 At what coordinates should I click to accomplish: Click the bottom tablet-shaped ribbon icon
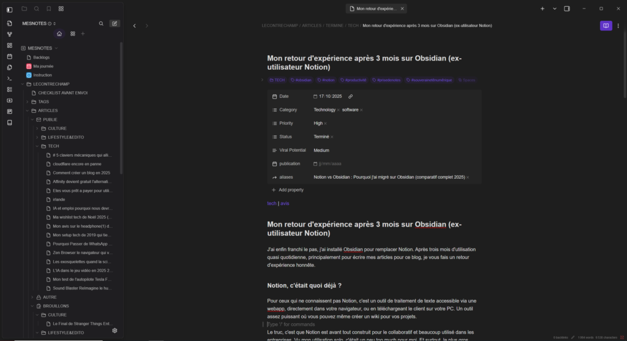[10, 122]
